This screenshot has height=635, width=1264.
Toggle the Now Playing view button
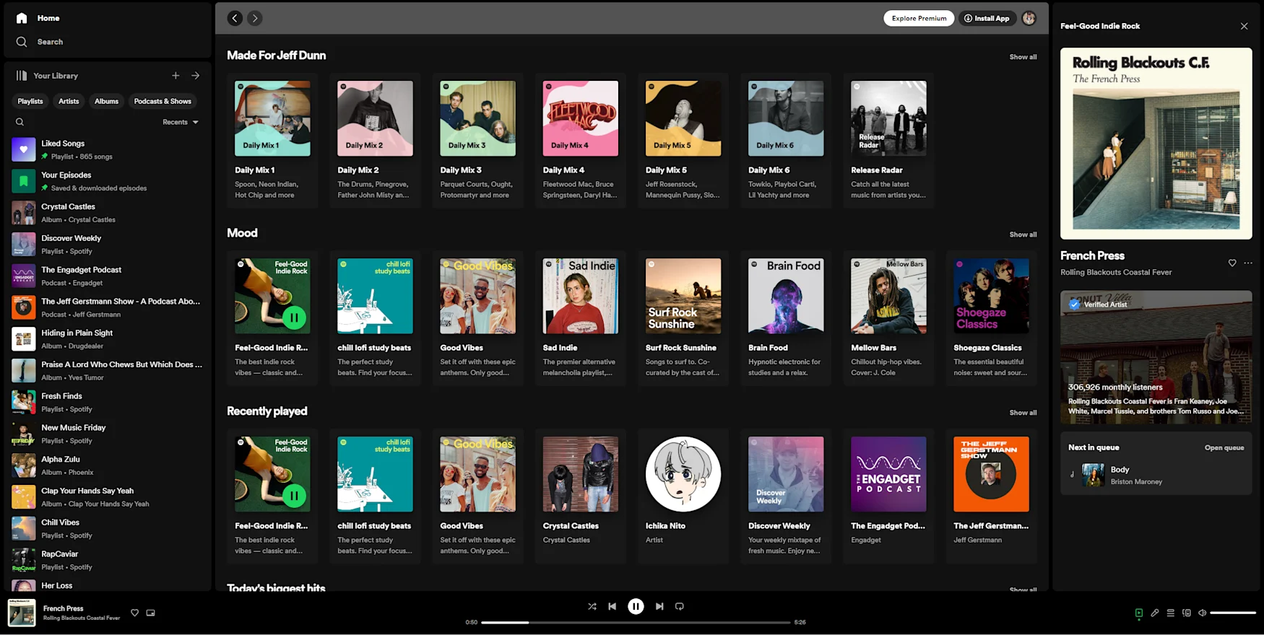[x=1138, y=613]
